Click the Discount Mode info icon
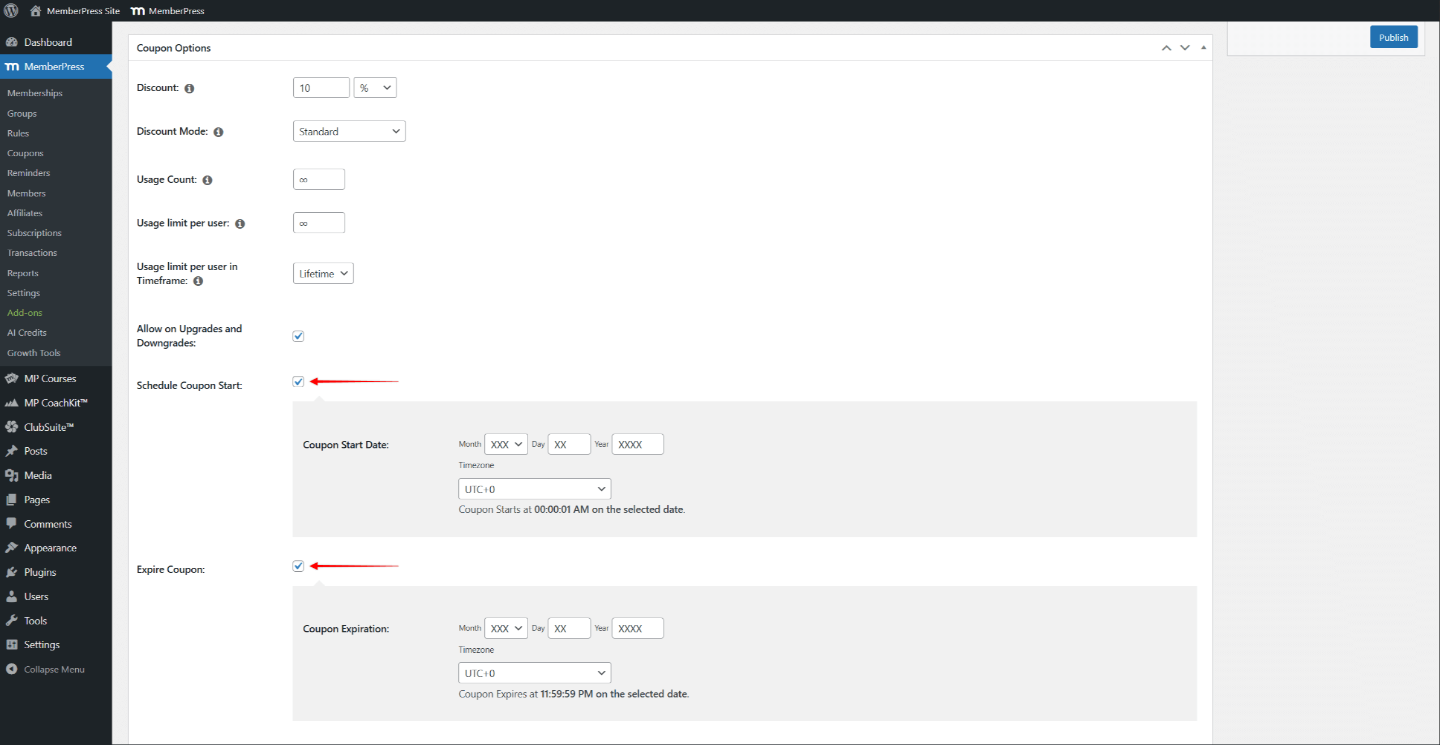Viewport: 1440px width, 745px height. click(218, 132)
